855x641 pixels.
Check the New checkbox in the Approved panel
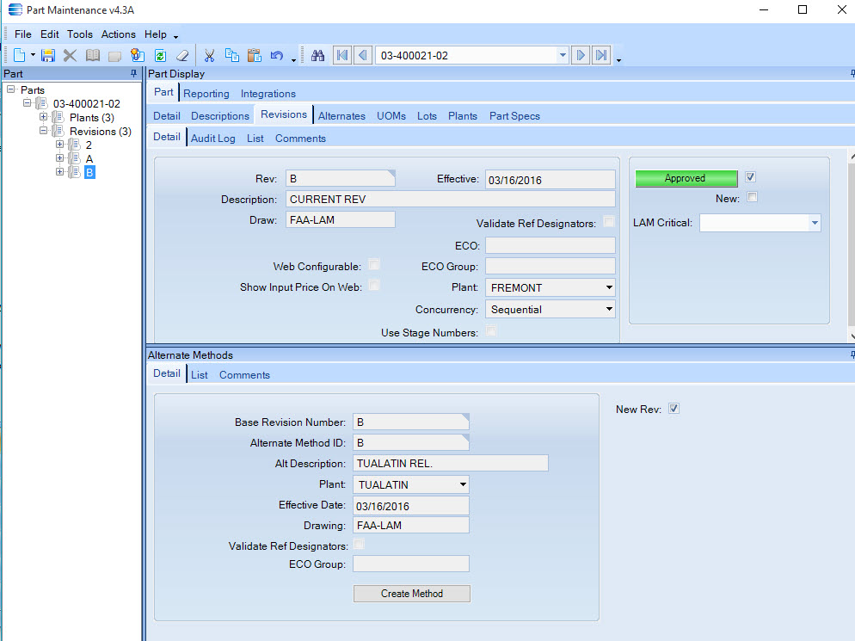tap(752, 197)
